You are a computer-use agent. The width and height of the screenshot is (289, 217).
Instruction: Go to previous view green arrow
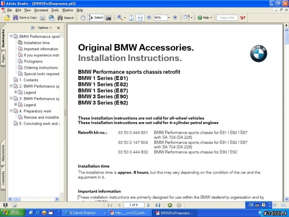[x=170, y=205]
